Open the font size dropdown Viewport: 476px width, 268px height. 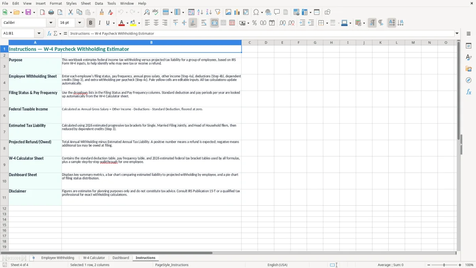79,23
